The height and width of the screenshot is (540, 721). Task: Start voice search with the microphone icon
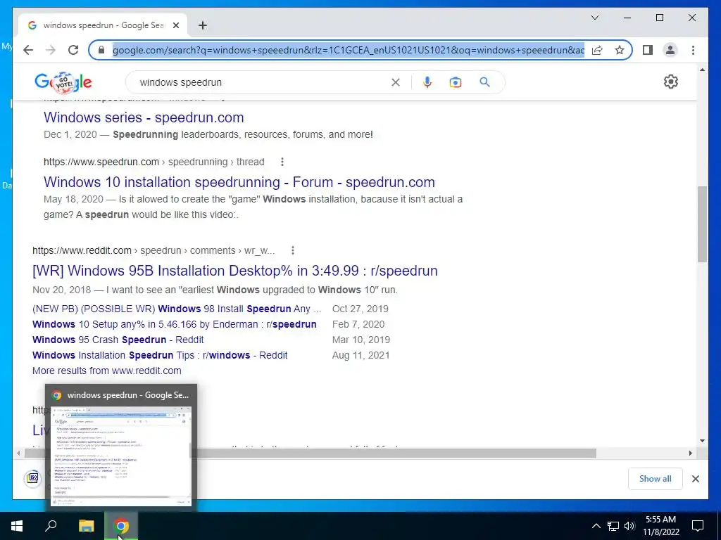(427, 82)
